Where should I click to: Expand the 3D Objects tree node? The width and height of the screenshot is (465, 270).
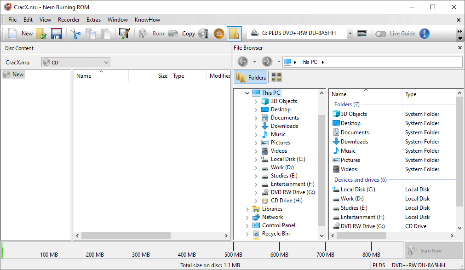click(x=256, y=102)
